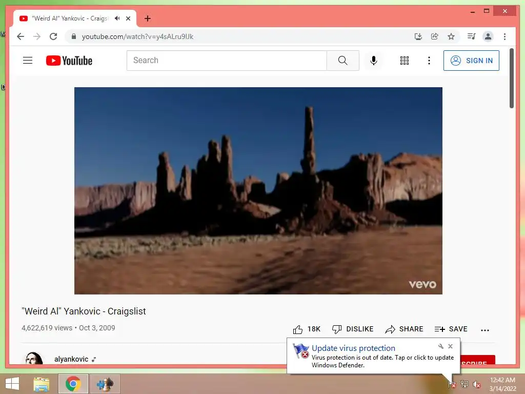Screen dimensions: 525x394
Task: Open YouTube settings three-dot menu
Action: 429,61
